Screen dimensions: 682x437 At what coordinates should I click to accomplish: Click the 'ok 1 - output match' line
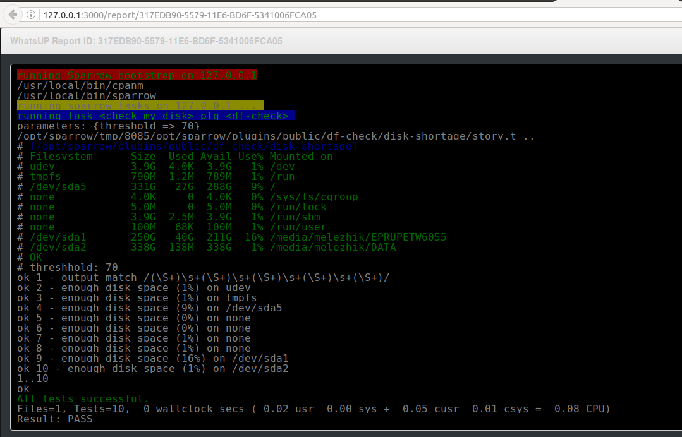coord(203,278)
